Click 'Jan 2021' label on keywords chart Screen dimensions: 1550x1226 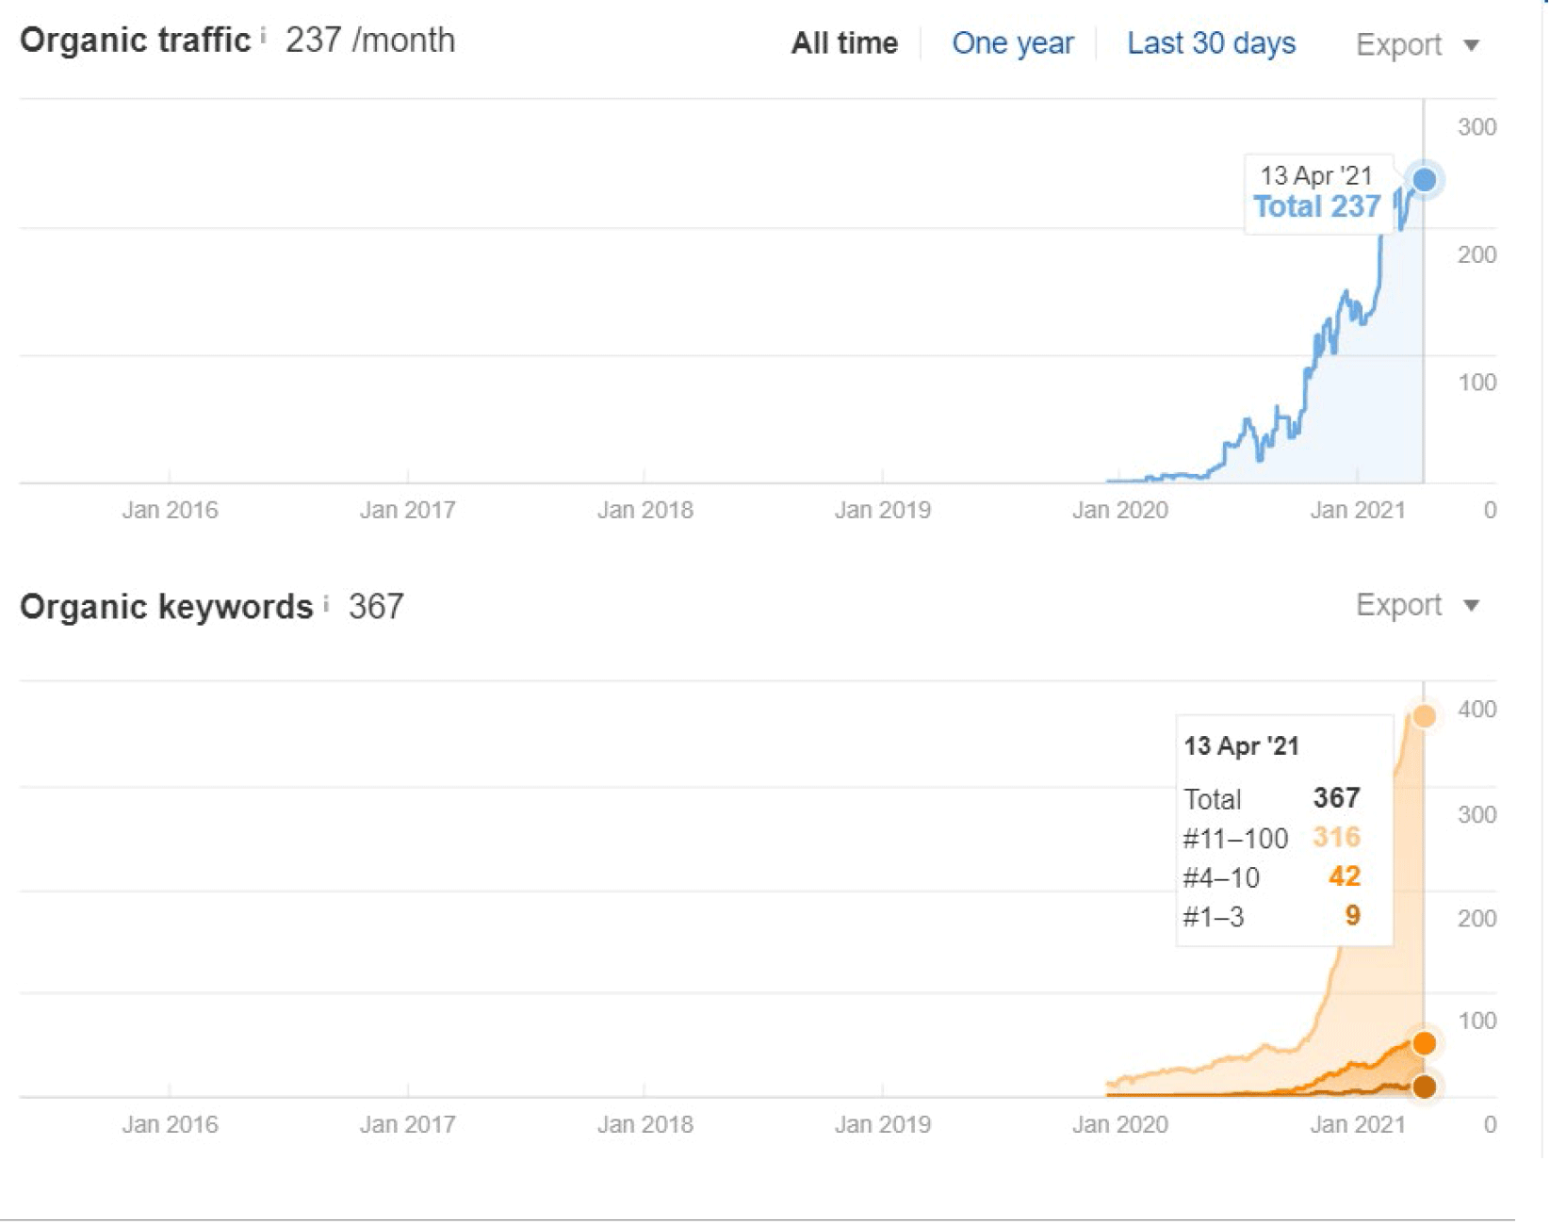click(1357, 1124)
